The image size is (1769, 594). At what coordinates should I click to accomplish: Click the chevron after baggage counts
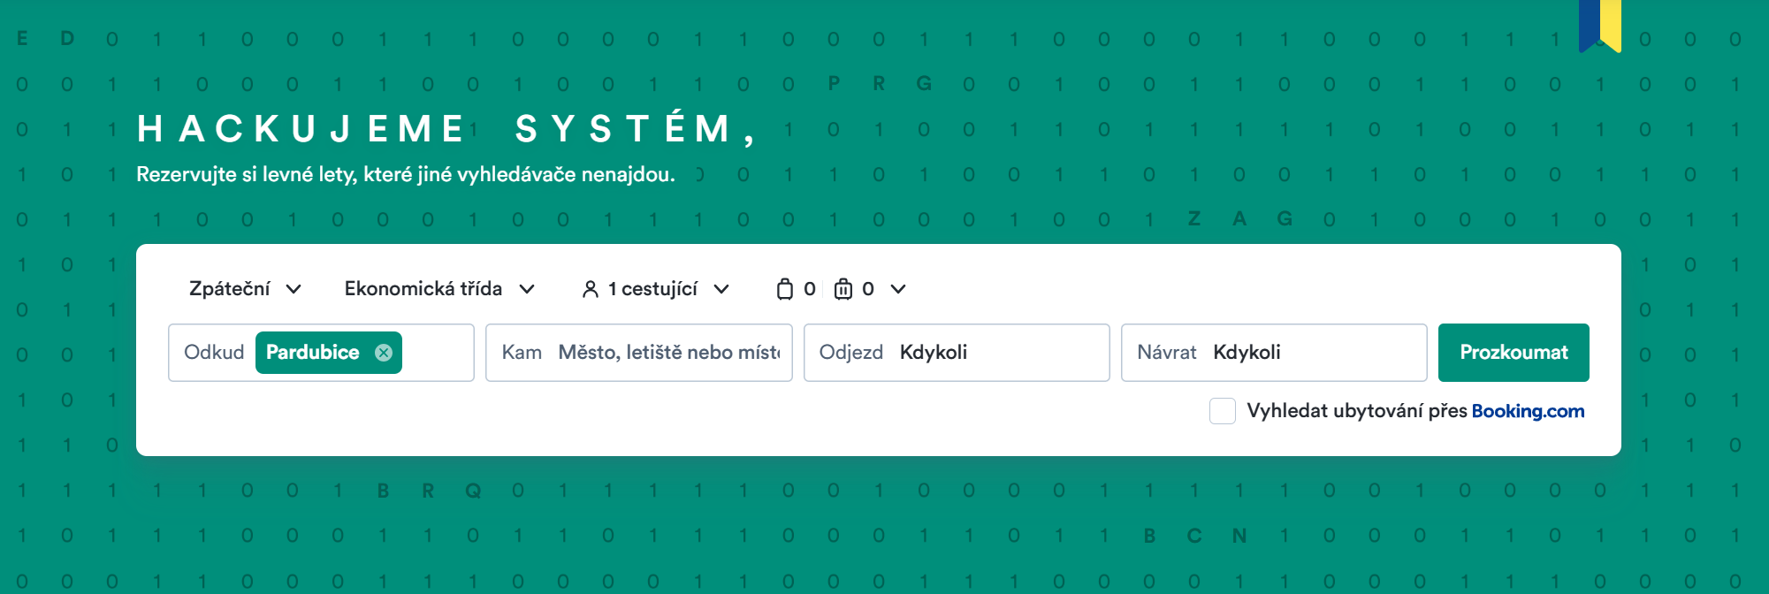click(x=898, y=290)
